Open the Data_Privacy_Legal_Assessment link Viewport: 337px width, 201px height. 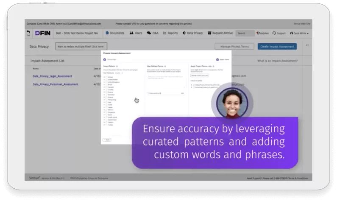coord(52,76)
